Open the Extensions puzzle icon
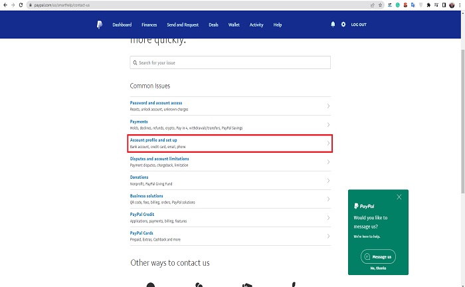 point(428,5)
